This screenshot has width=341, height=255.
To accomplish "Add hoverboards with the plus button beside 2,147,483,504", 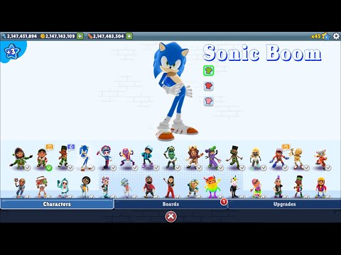I will coord(129,36).
